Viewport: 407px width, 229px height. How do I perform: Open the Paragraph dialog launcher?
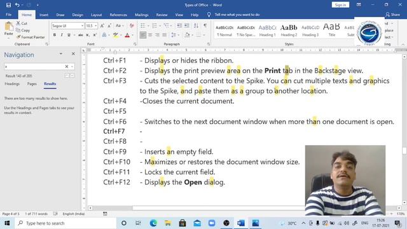[209, 44]
